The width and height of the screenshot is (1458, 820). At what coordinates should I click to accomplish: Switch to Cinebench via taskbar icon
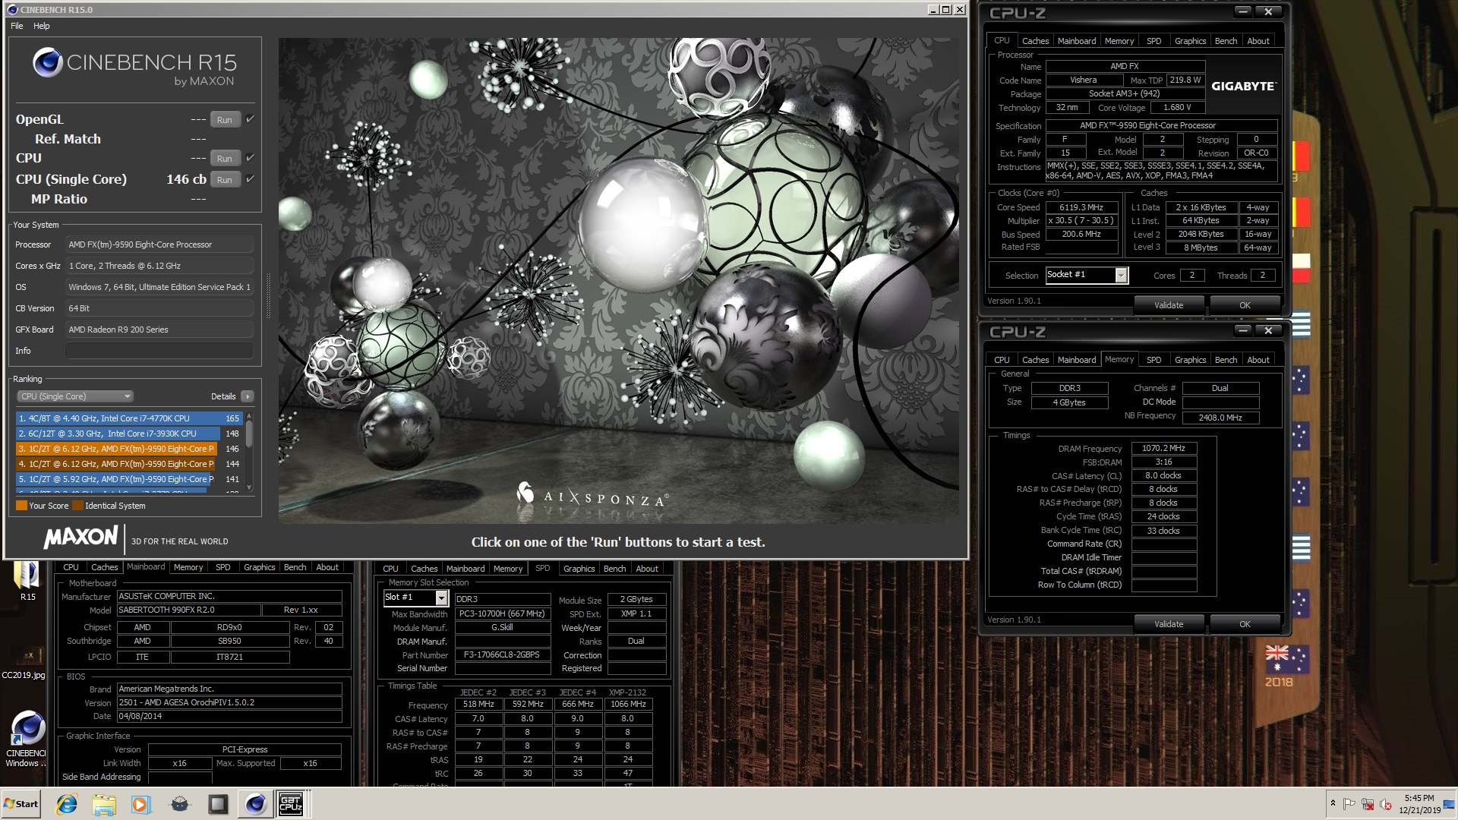pyautogui.click(x=256, y=804)
